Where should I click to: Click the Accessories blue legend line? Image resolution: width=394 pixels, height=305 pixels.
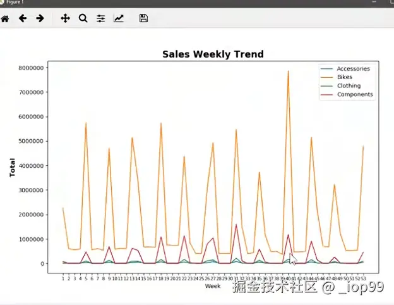pos(326,69)
